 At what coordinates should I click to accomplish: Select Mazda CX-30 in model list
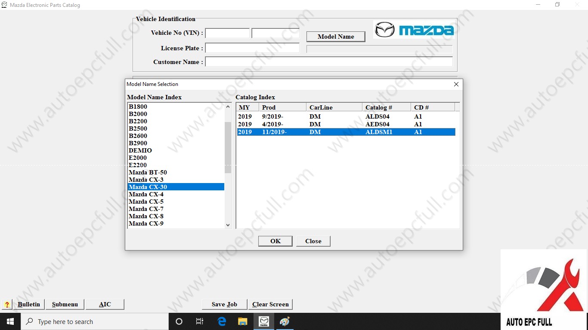176,187
